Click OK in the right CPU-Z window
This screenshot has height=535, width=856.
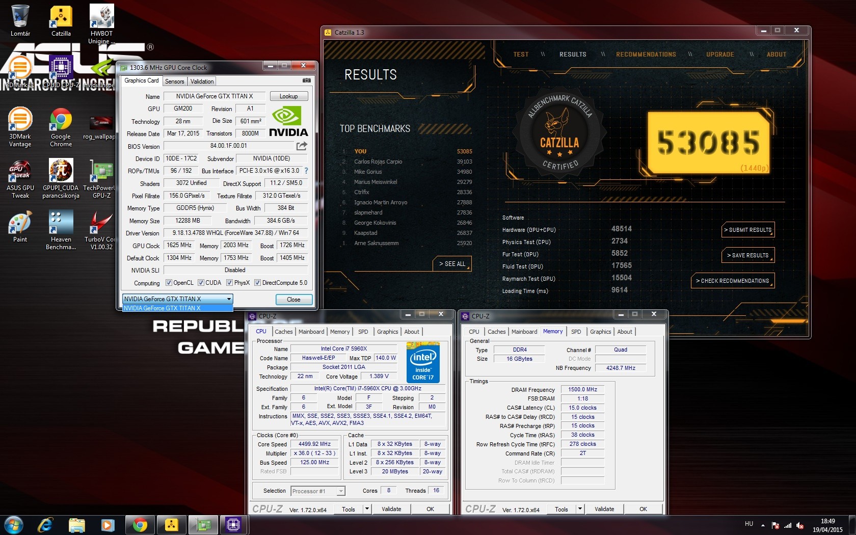pyautogui.click(x=644, y=509)
